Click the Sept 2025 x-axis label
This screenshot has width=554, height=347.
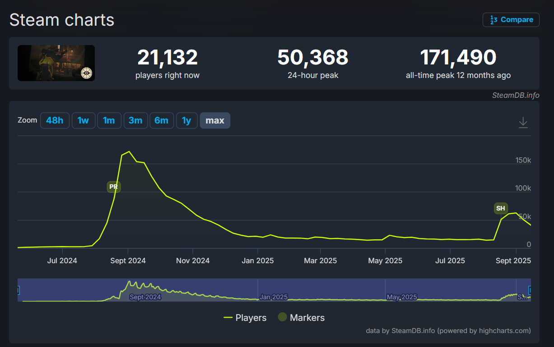point(513,260)
